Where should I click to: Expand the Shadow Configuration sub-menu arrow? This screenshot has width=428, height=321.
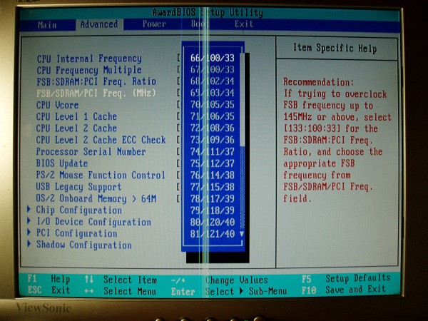(29, 244)
